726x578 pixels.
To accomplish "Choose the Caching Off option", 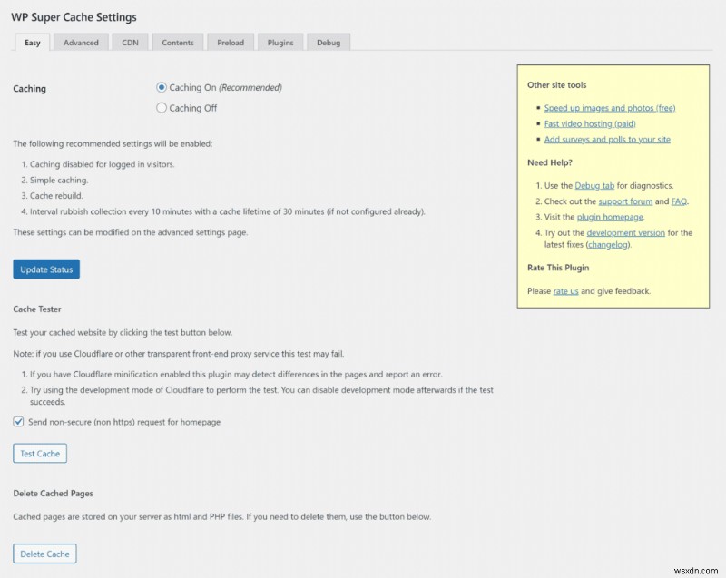I will coord(162,108).
